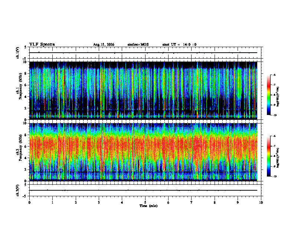Click the date label "Aug.15, 2026"
Viewport: 294px width, 227px height.
pos(104,45)
